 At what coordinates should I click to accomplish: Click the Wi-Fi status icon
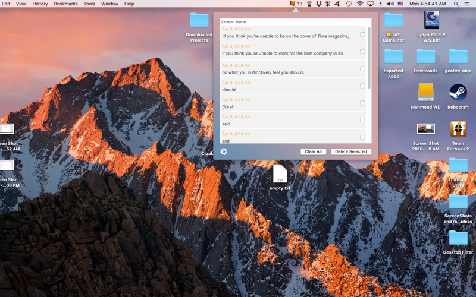tap(360, 4)
